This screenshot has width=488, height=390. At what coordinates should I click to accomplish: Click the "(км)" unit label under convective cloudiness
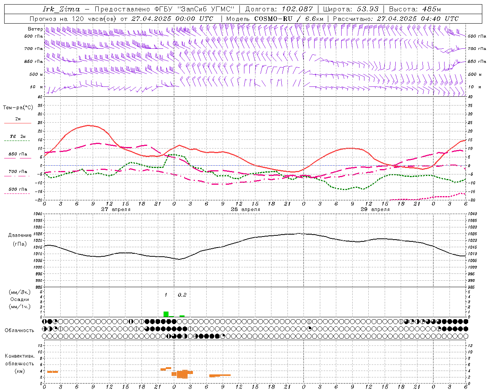click(x=19, y=371)
